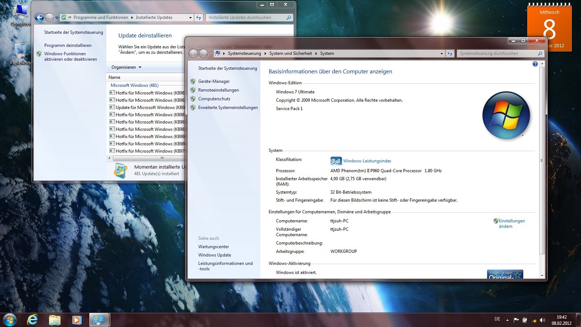
Task: Click the Original Microsoft Software badge
Action: (x=505, y=274)
